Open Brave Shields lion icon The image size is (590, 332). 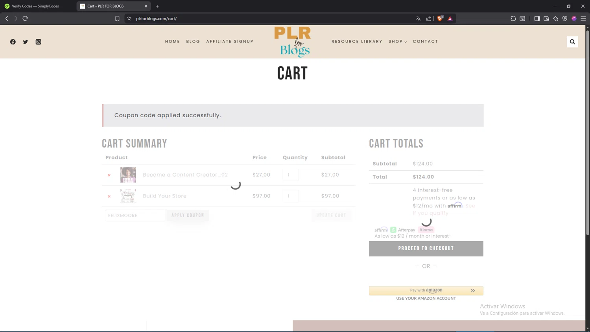coord(440,18)
